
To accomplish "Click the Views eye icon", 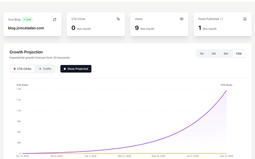I will tap(182, 19).
